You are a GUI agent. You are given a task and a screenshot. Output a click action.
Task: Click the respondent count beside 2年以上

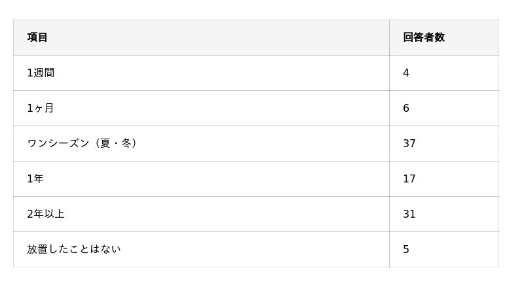click(409, 214)
